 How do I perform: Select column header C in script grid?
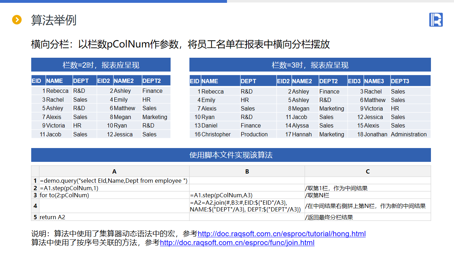(x=367, y=171)
